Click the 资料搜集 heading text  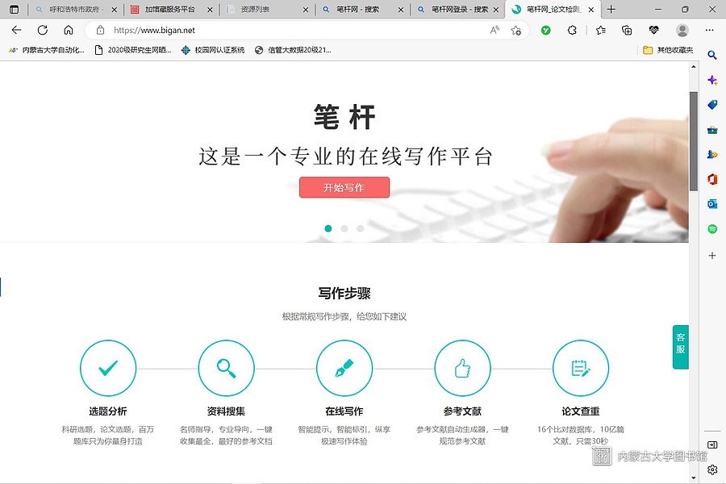click(226, 411)
